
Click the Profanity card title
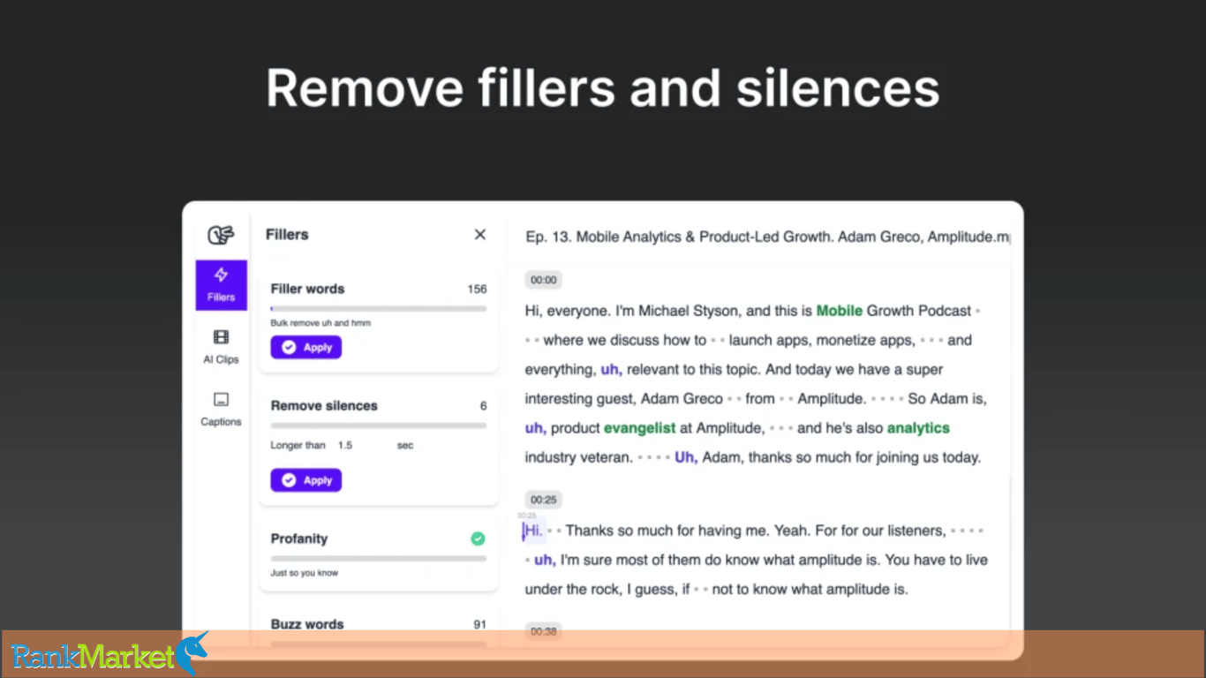coord(299,539)
